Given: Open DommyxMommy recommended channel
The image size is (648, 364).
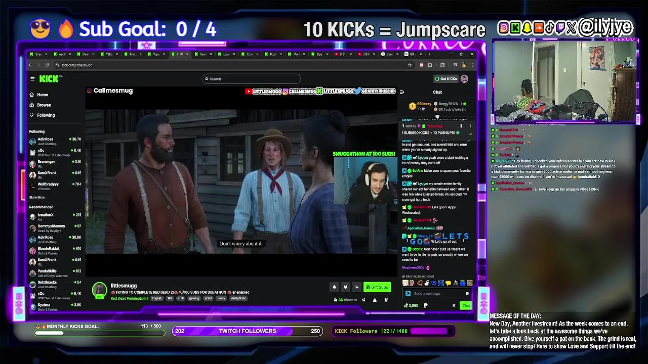Looking at the screenshot, I should [x=56, y=227].
